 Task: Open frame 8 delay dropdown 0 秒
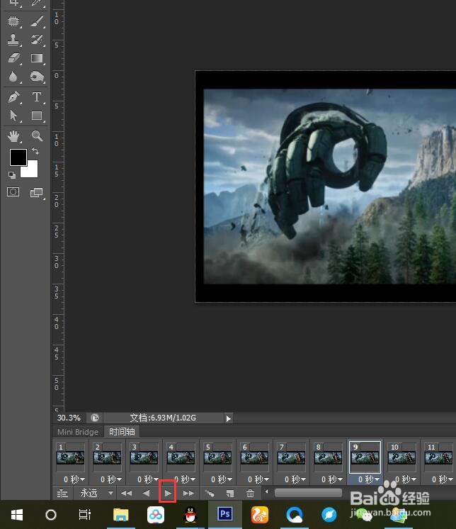[331, 479]
